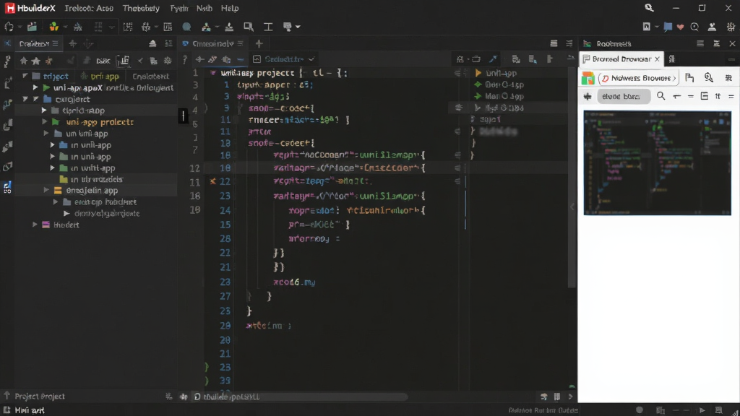Click the eleue bbre address field

[624, 96]
